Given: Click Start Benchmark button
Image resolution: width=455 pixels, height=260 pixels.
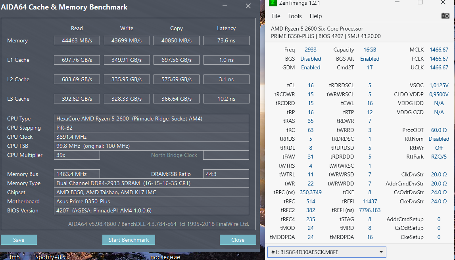Looking at the screenshot, I should click(x=129, y=240).
